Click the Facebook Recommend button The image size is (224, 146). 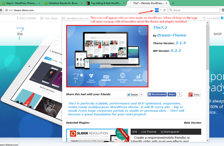[157, 94]
